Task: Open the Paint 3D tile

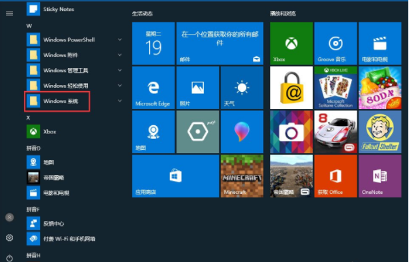Action: click(x=242, y=132)
